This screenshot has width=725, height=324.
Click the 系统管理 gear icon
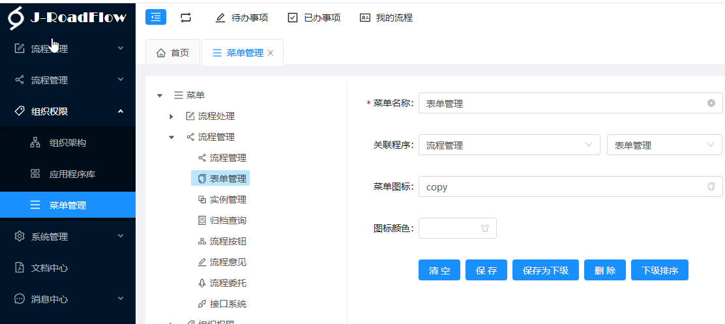[20, 236]
